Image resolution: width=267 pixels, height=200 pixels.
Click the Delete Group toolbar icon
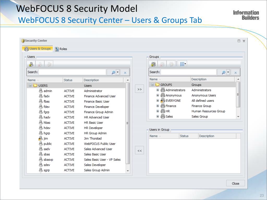[162, 64]
